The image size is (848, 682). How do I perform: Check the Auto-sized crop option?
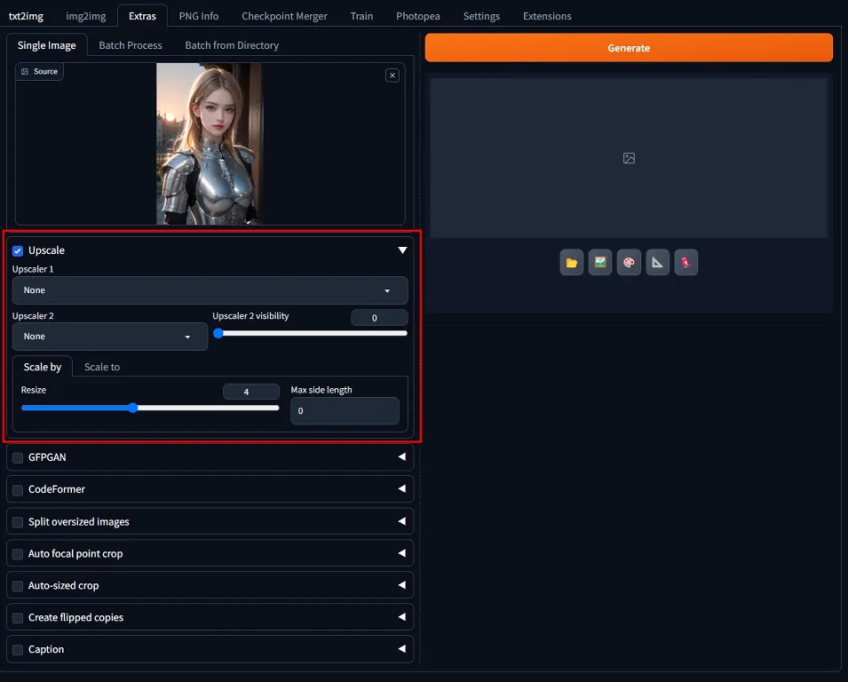18,586
